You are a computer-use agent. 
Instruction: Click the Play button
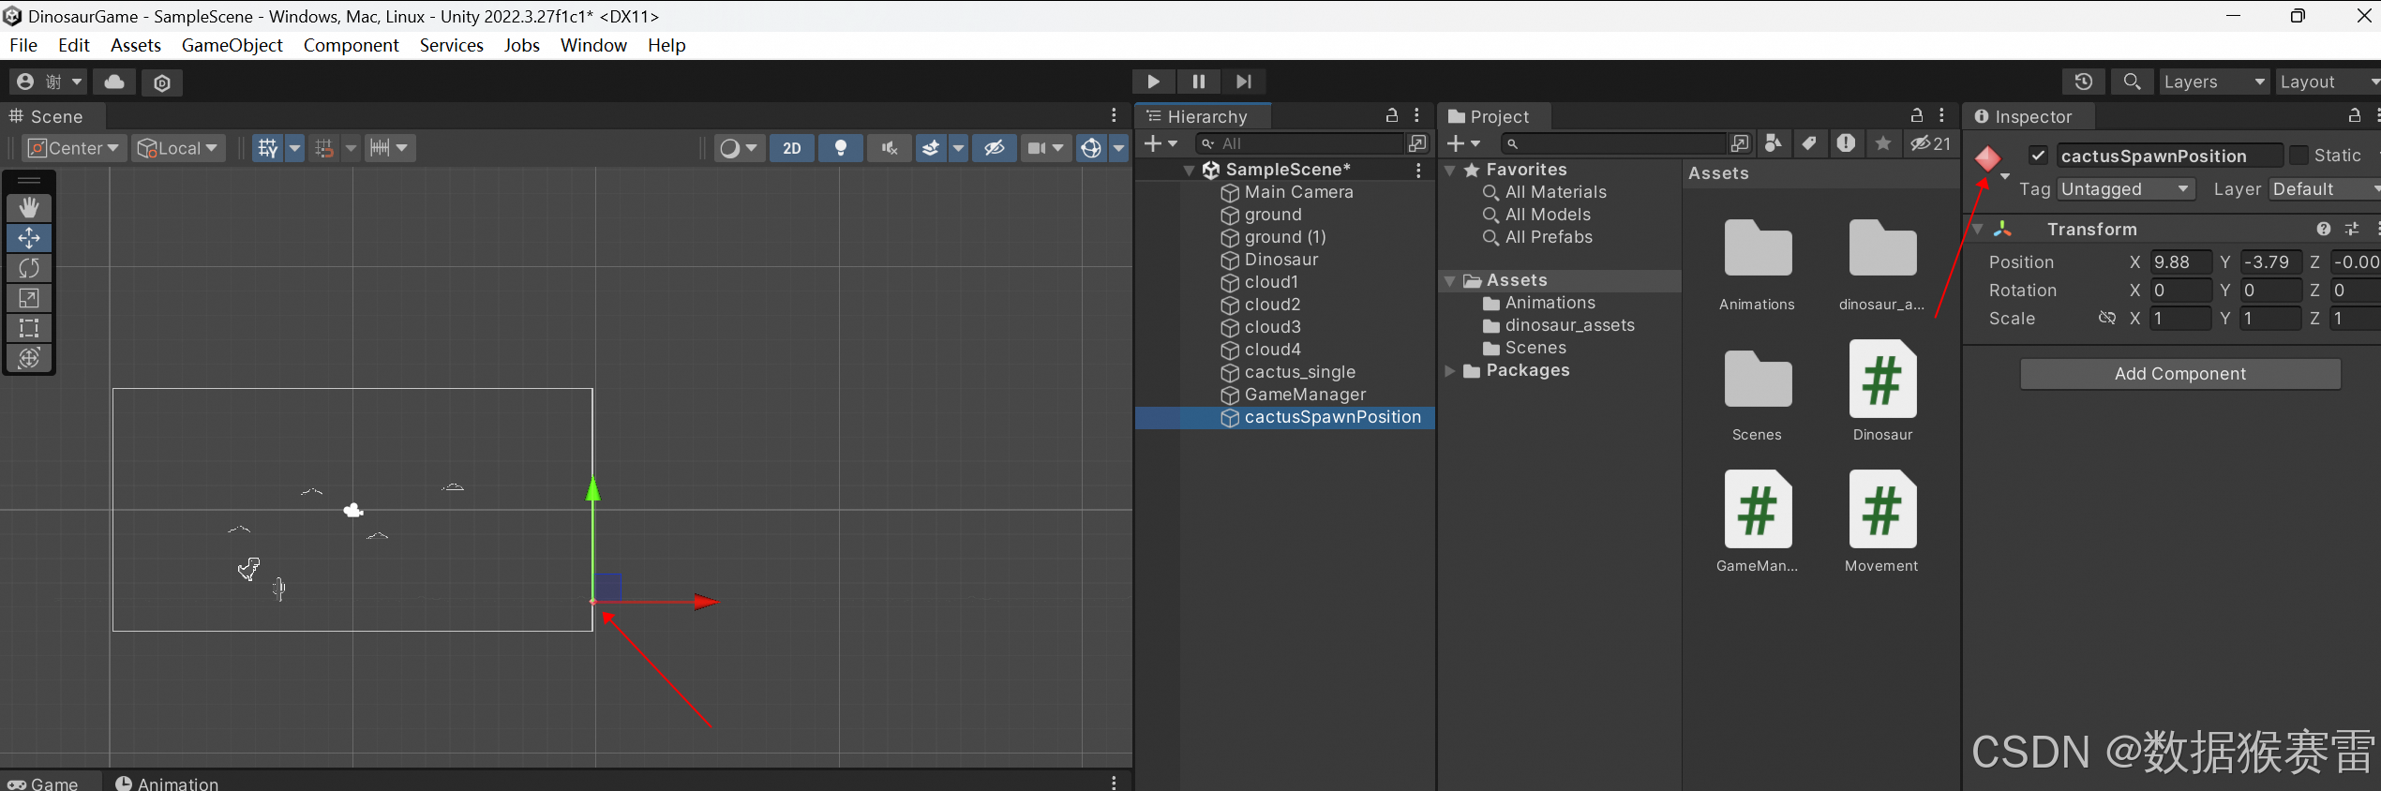1154,82
